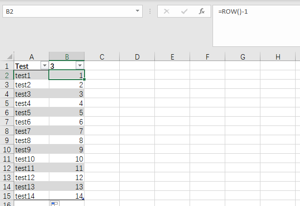This screenshot has height=206, width=300.
Task: Click the Cancel X formula icon
Action: pyautogui.click(x=167, y=11)
